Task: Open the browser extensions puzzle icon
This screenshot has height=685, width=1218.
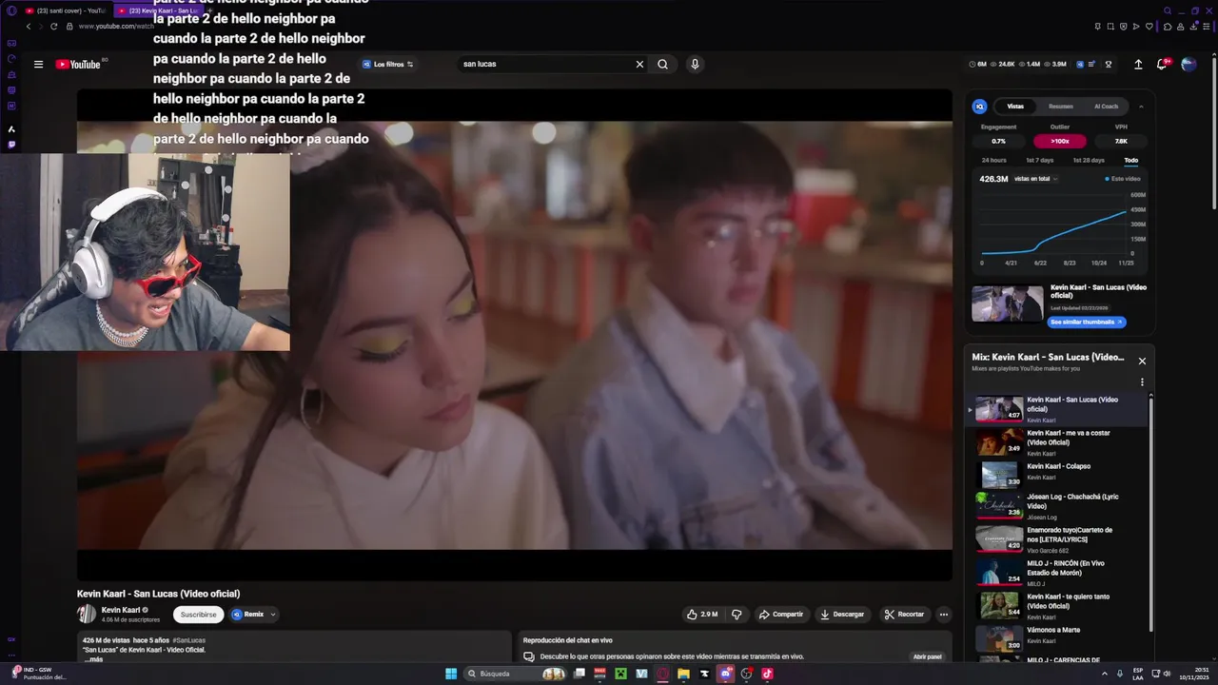Action: click(1168, 27)
